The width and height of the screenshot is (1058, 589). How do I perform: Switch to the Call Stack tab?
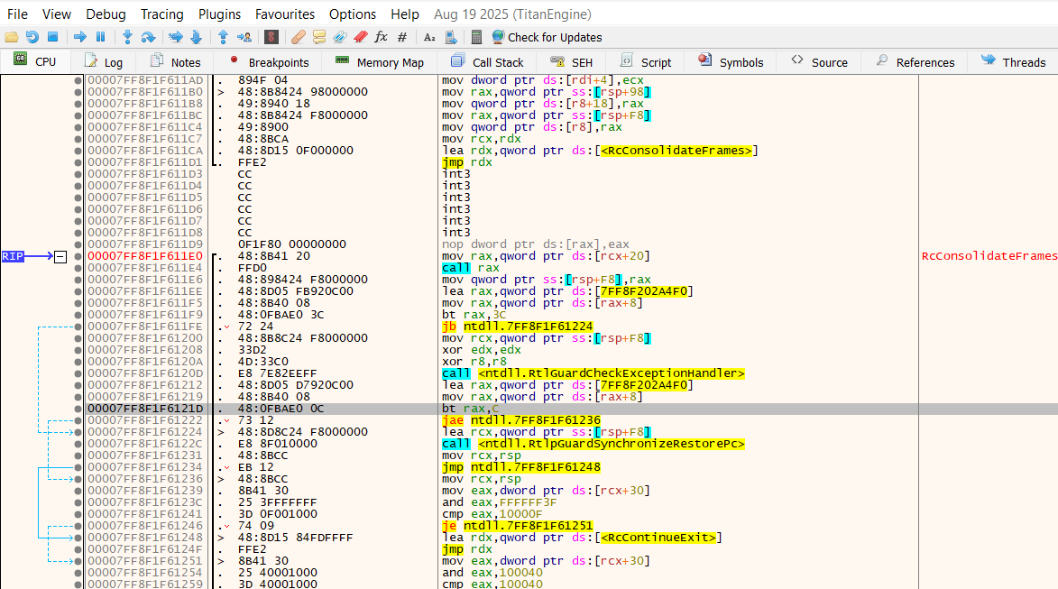[487, 62]
